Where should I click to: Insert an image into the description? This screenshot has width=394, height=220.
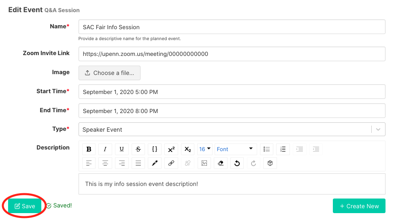[204, 163]
